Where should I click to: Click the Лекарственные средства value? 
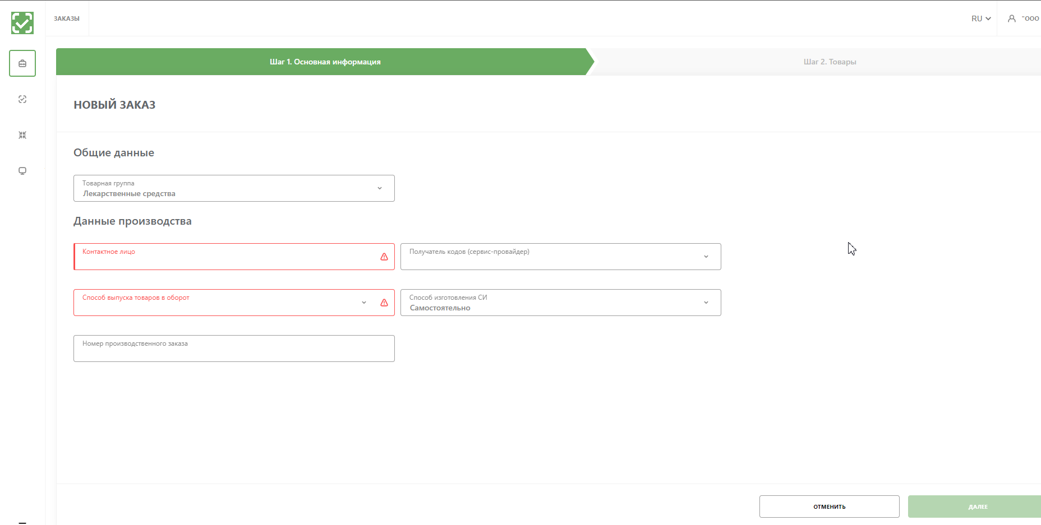click(129, 194)
